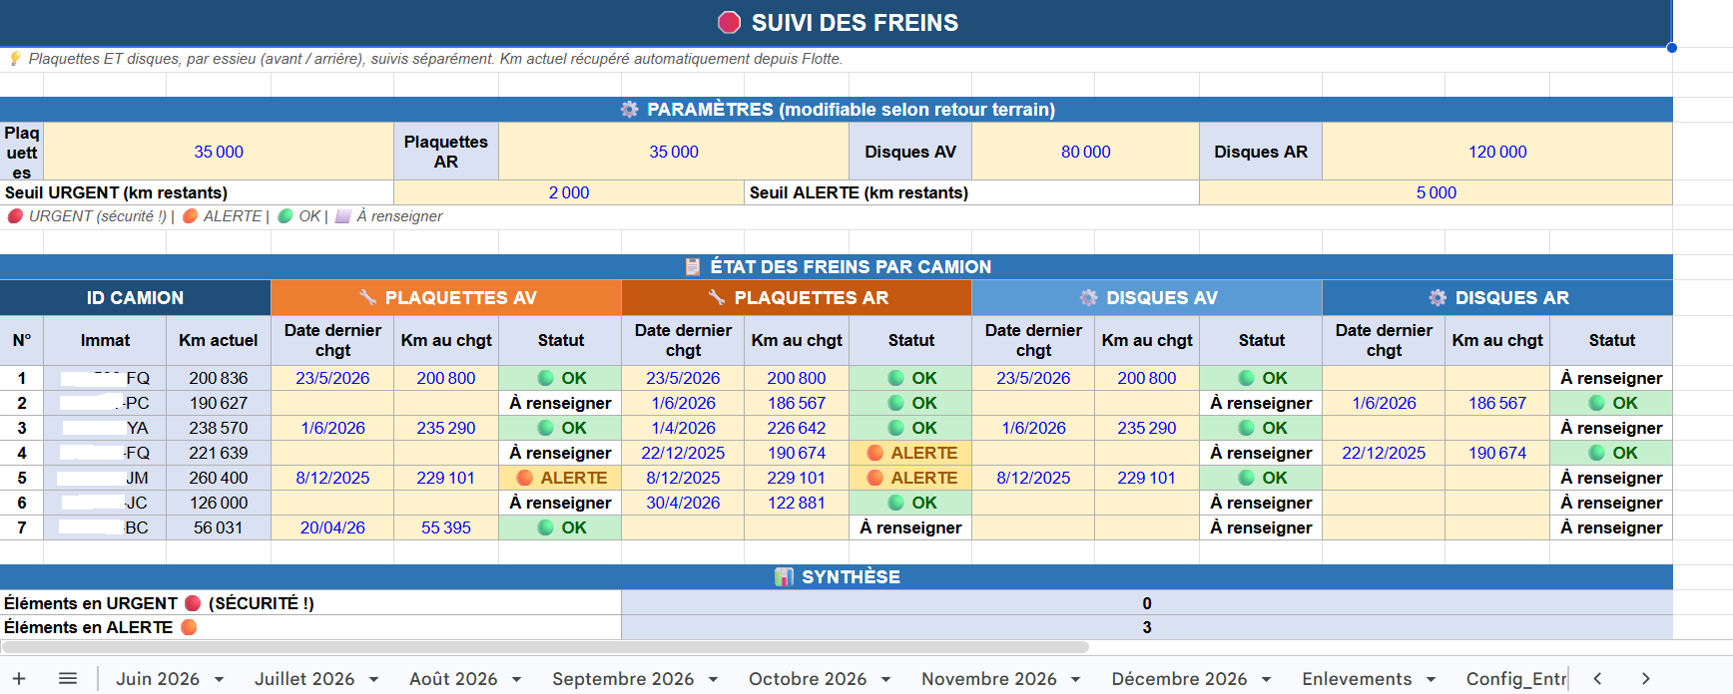The width and height of the screenshot is (1733, 694).
Task: Select Km actuel 56 031 cell
Action: (219, 527)
